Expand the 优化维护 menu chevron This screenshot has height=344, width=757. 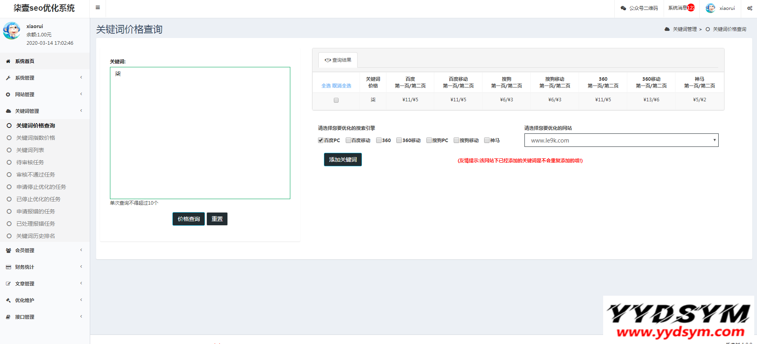click(81, 300)
